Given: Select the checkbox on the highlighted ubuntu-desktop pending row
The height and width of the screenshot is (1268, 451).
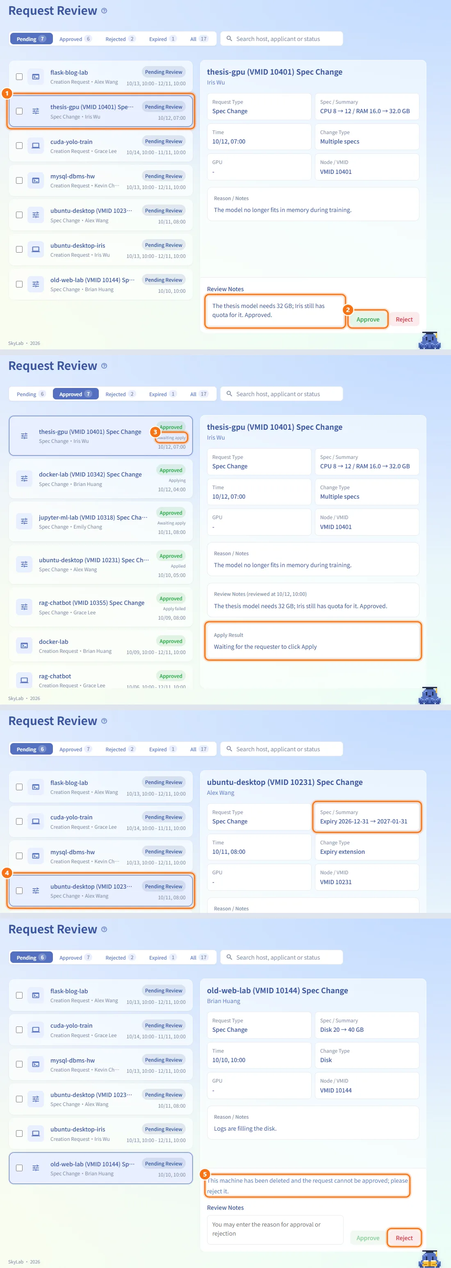Looking at the screenshot, I should click(x=19, y=890).
